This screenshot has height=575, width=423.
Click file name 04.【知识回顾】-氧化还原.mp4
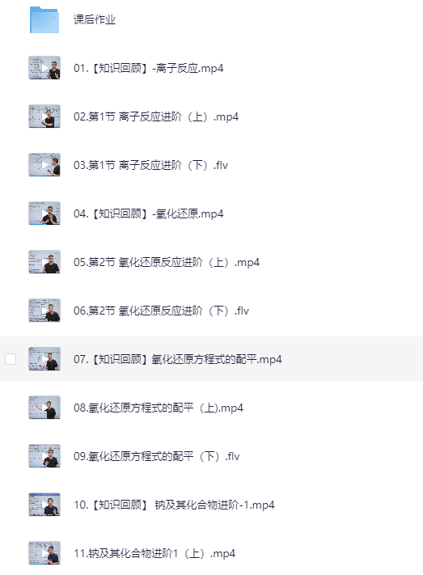tap(148, 214)
